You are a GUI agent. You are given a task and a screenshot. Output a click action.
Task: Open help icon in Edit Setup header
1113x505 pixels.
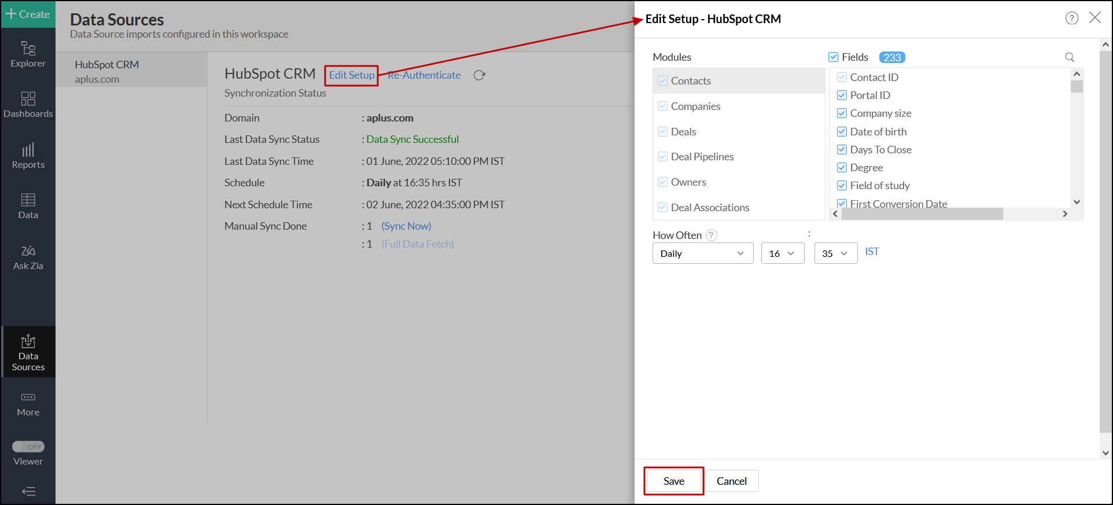(1071, 19)
